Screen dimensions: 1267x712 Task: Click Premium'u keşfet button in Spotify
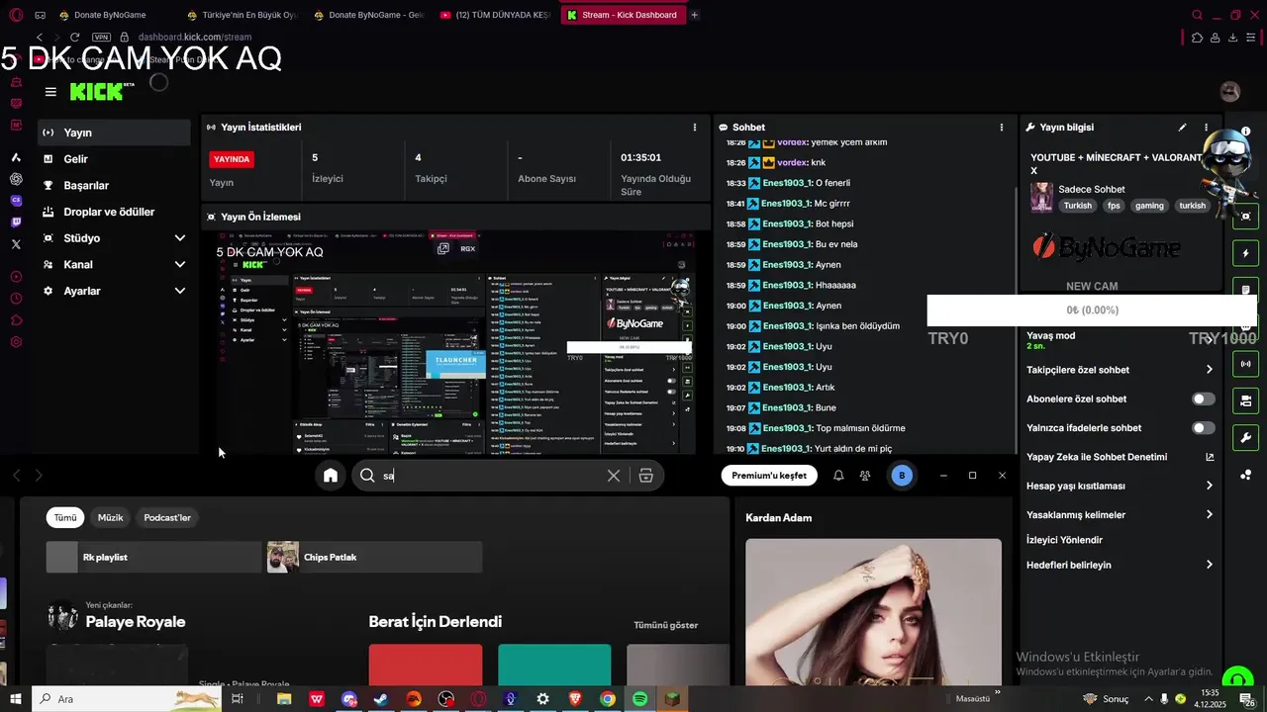pos(769,476)
